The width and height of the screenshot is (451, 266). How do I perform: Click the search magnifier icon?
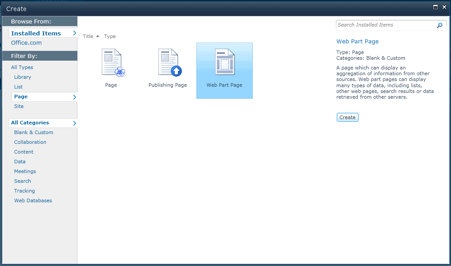[439, 25]
